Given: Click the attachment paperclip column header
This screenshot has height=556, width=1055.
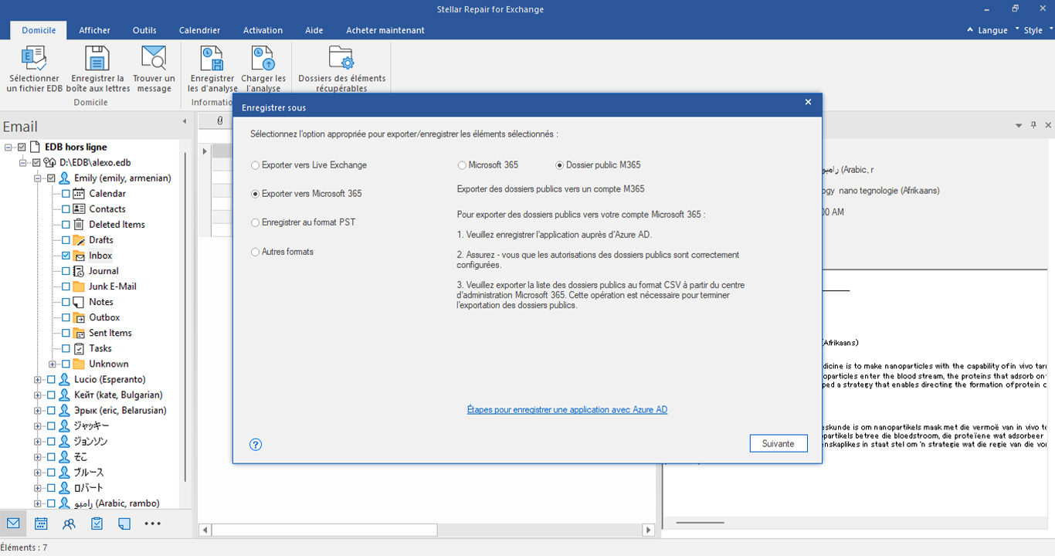Looking at the screenshot, I should tap(220, 120).
